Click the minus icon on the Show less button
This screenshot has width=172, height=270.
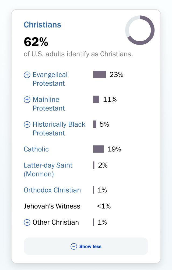(73, 246)
